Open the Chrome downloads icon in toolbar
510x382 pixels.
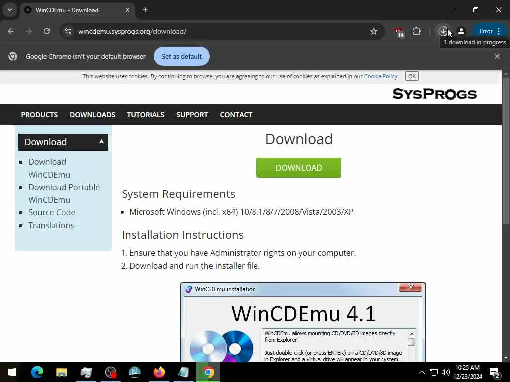tap(443, 31)
